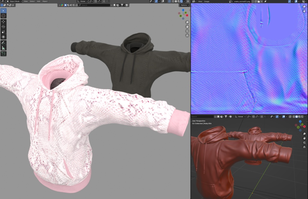Toggle Show Overlays in main viewport header

coord(163,2)
